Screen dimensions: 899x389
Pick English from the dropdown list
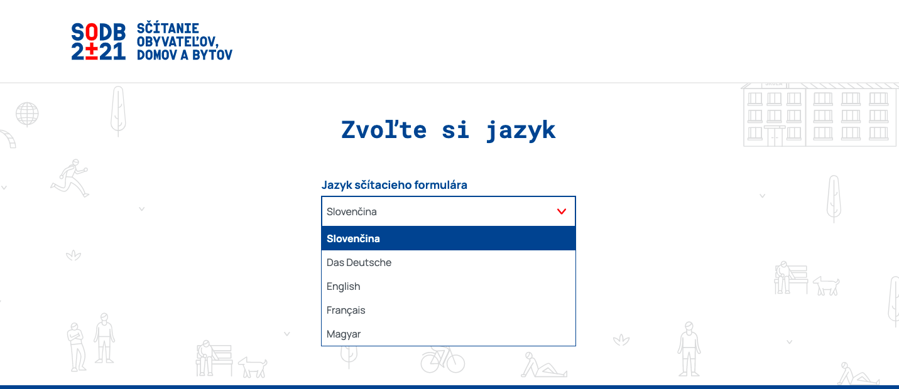point(449,286)
